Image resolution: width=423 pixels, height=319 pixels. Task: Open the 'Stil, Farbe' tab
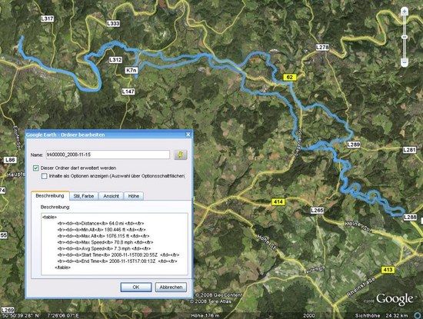[84, 196]
